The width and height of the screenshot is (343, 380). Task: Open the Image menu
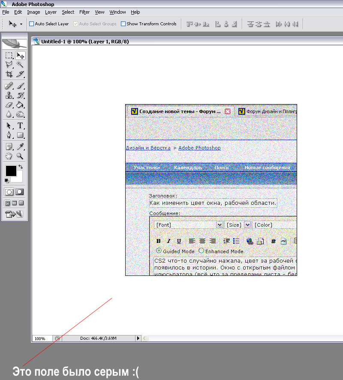pyautogui.click(x=33, y=12)
